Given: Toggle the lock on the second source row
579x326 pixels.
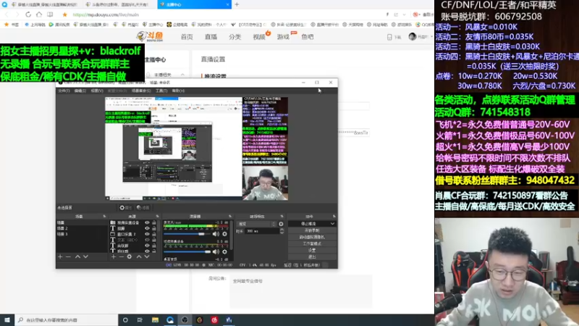Looking at the screenshot, I should (154, 228).
